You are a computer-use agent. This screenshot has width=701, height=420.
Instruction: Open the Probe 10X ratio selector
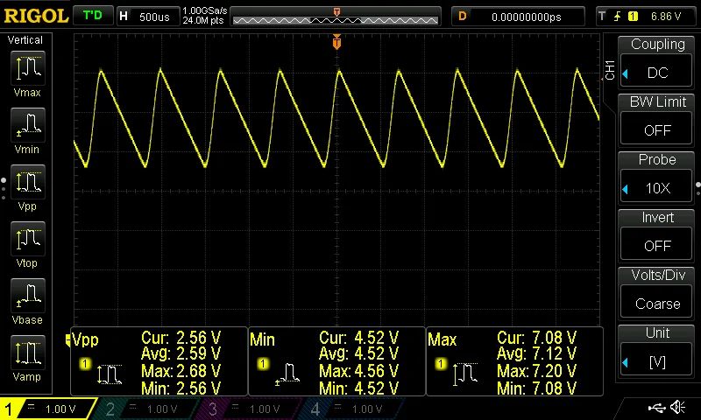656,186
